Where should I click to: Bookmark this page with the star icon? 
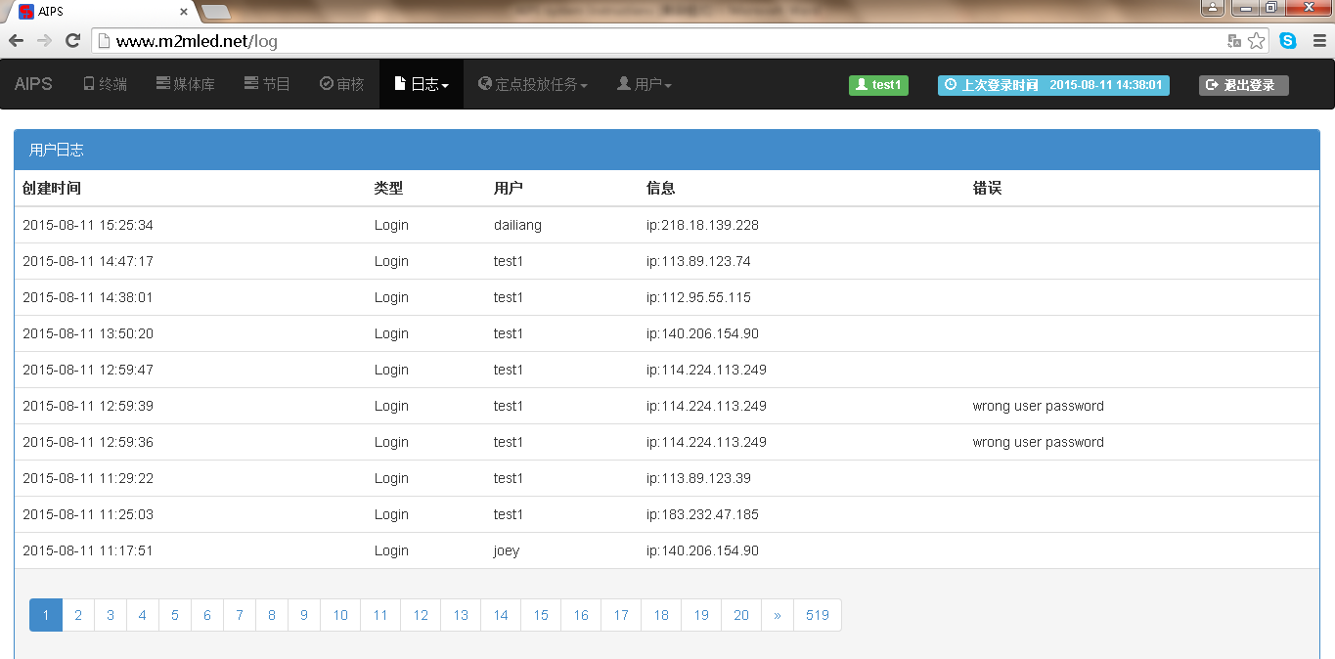click(1257, 41)
